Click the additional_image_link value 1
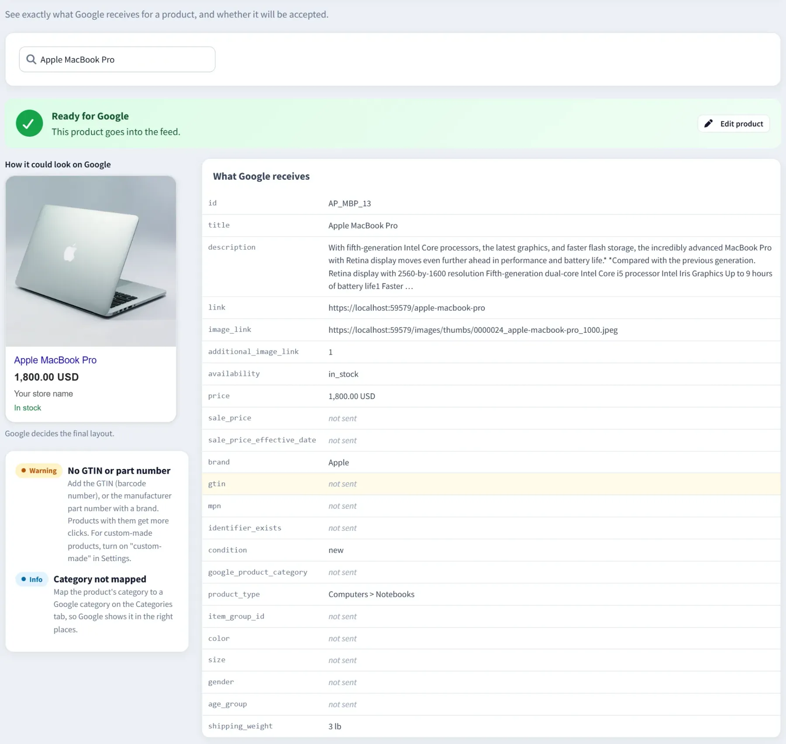This screenshot has height=744, width=786. pos(331,352)
